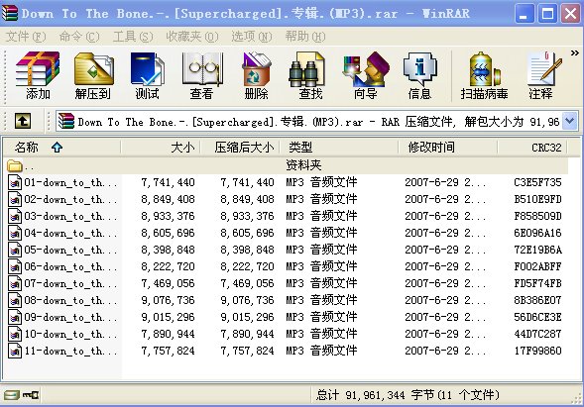
Task: Select the file 06-down_to_th...
Action: 287,266
